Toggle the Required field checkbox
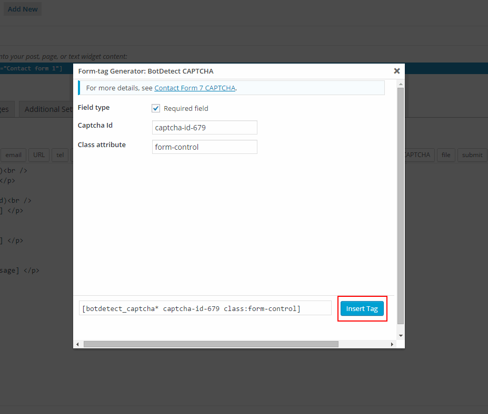 pos(156,108)
